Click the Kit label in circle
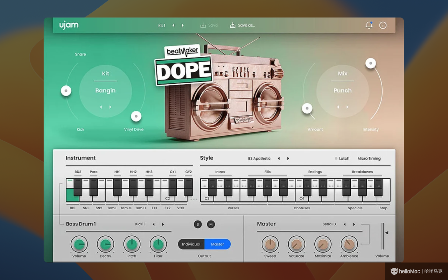This screenshot has height=280, width=448. pos(105,74)
